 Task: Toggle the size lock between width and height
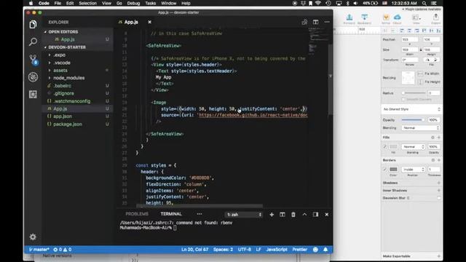click(421, 50)
